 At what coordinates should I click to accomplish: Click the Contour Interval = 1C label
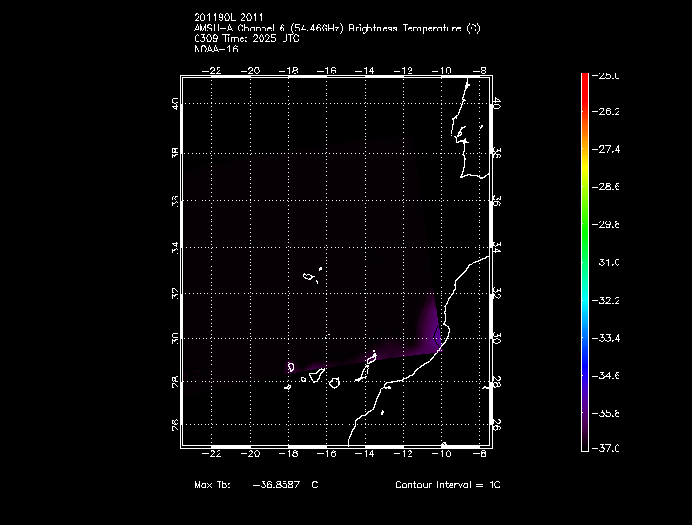(448, 486)
